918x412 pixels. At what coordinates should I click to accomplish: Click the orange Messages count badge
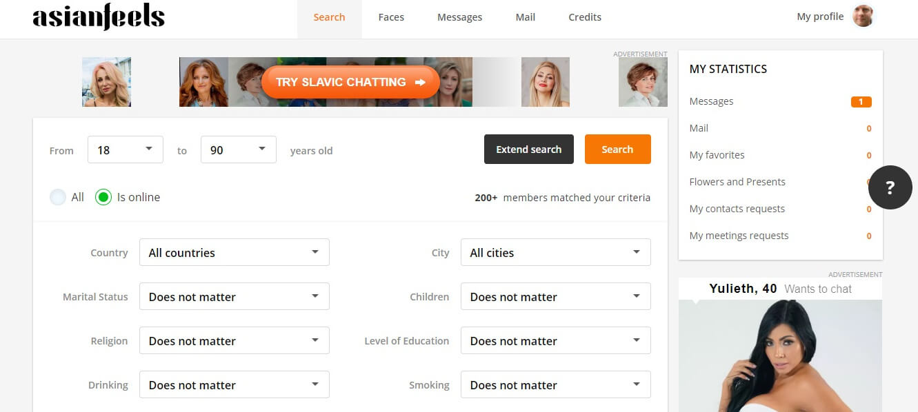click(x=861, y=102)
